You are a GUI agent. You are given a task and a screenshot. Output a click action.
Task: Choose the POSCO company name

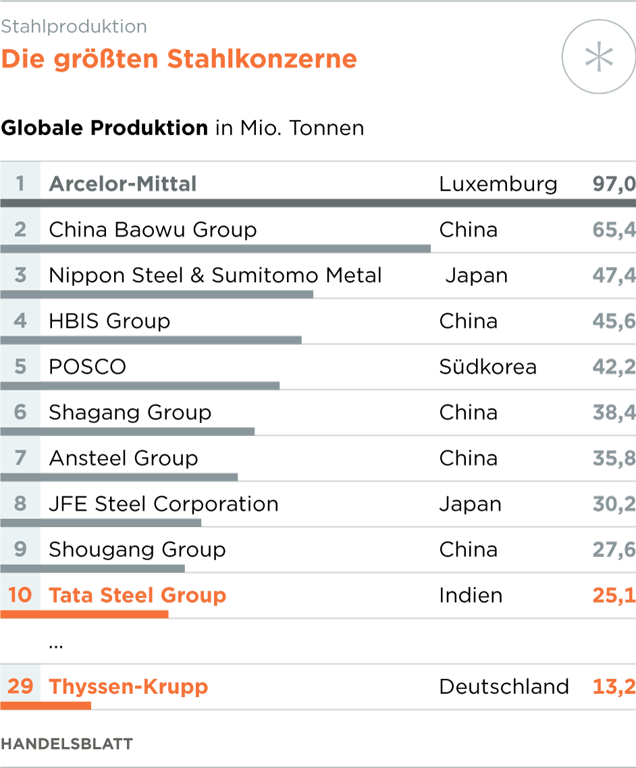(x=87, y=366)
